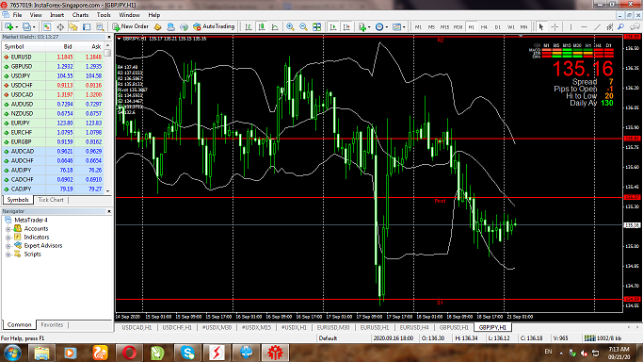The width and height of the screenshot is (643, 362).
Task: Open the toolbar search magnifier
Action: 620,26
